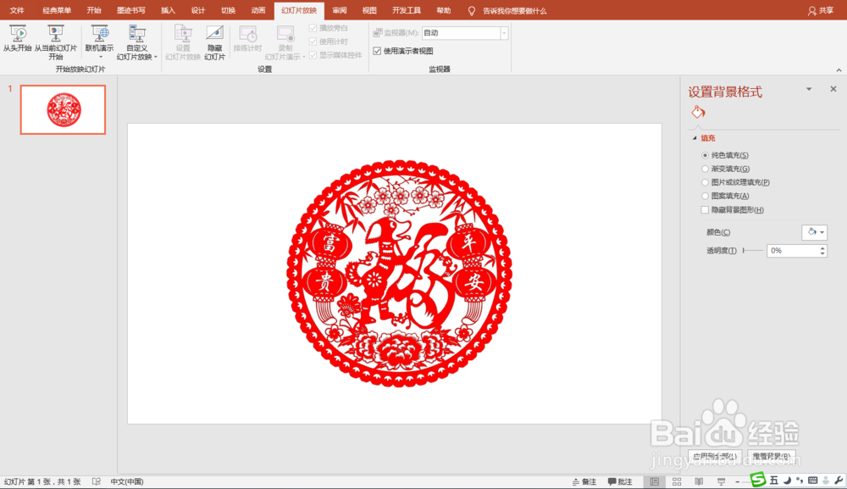847x489 pixels.
Task: Select slide 1 thumbnail in left pane
Action: point(63,109)
